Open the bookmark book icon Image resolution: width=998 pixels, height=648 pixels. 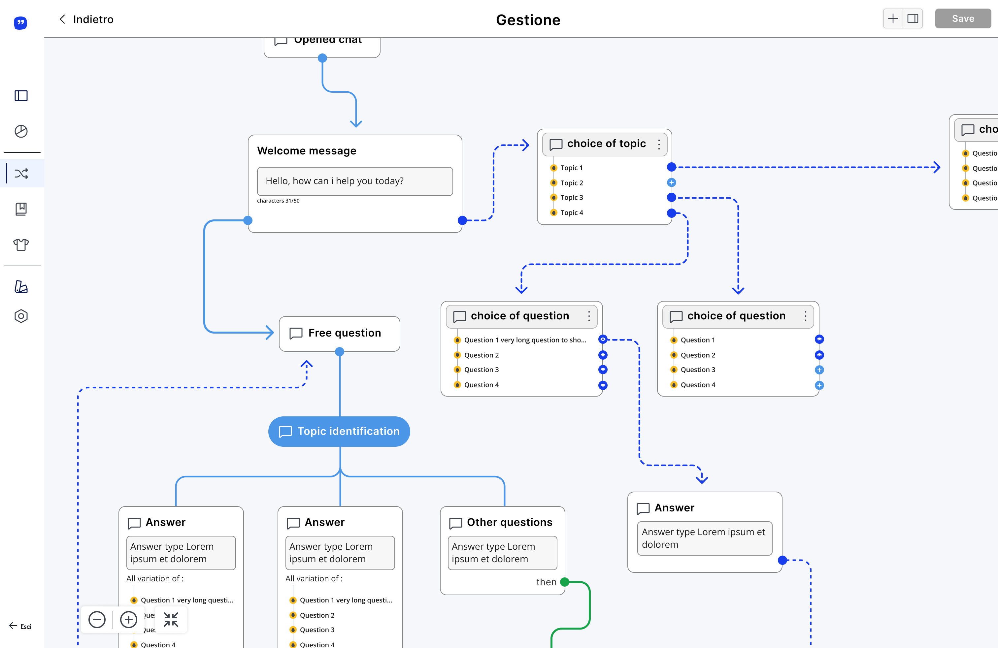pyautogui.click(x=21, y=209)
